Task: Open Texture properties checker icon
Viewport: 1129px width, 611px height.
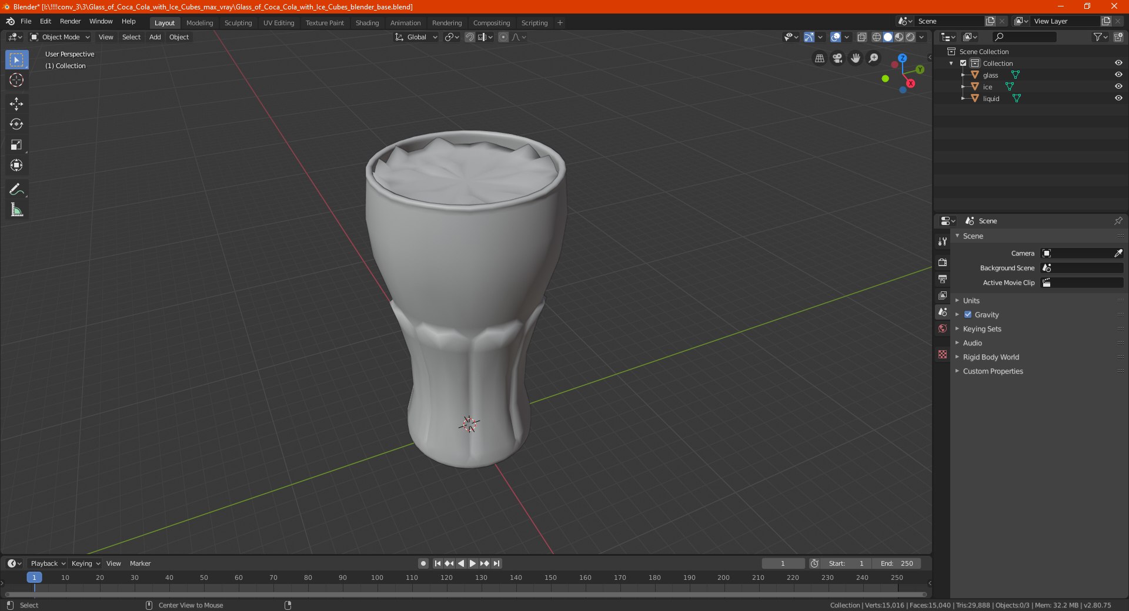Action: pos(943,354)
